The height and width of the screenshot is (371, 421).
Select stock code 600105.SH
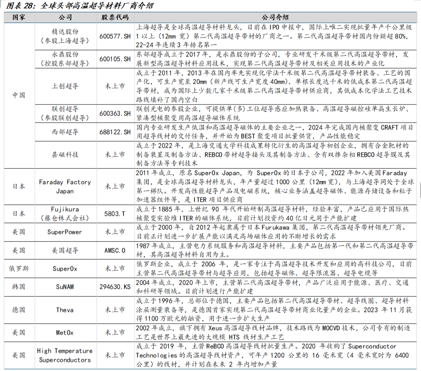115,59
